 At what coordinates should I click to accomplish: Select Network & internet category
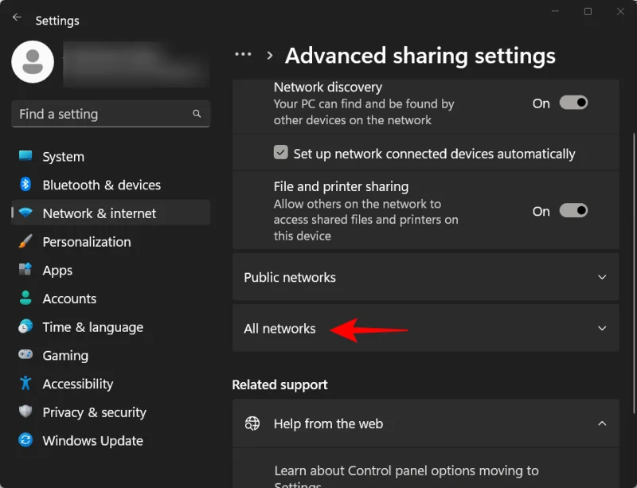click(111, 213)
